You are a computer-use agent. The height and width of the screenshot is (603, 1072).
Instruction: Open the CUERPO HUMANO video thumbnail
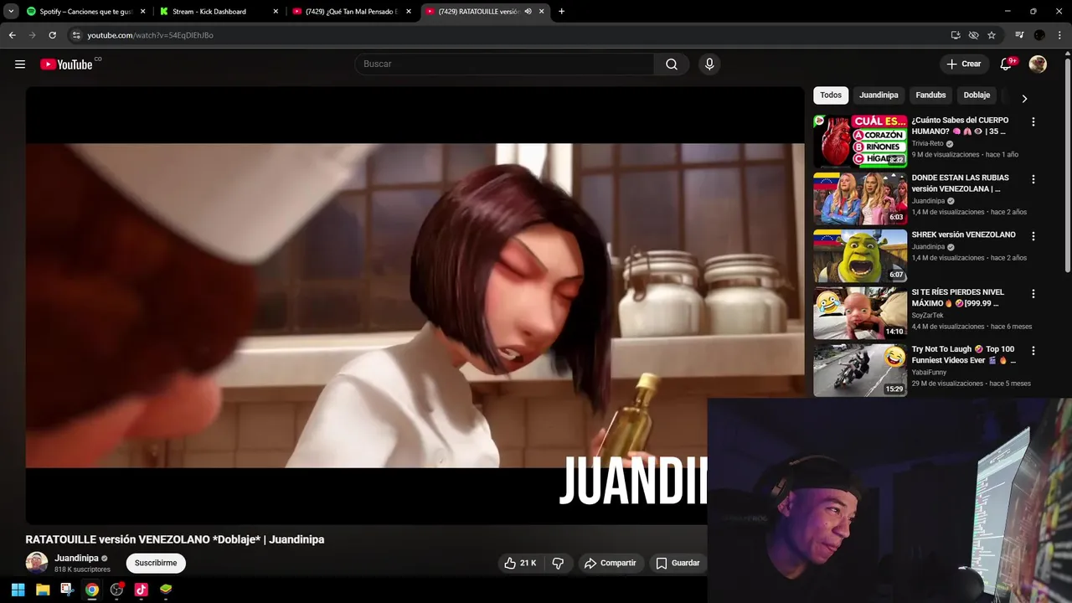(x=860, y=141)
